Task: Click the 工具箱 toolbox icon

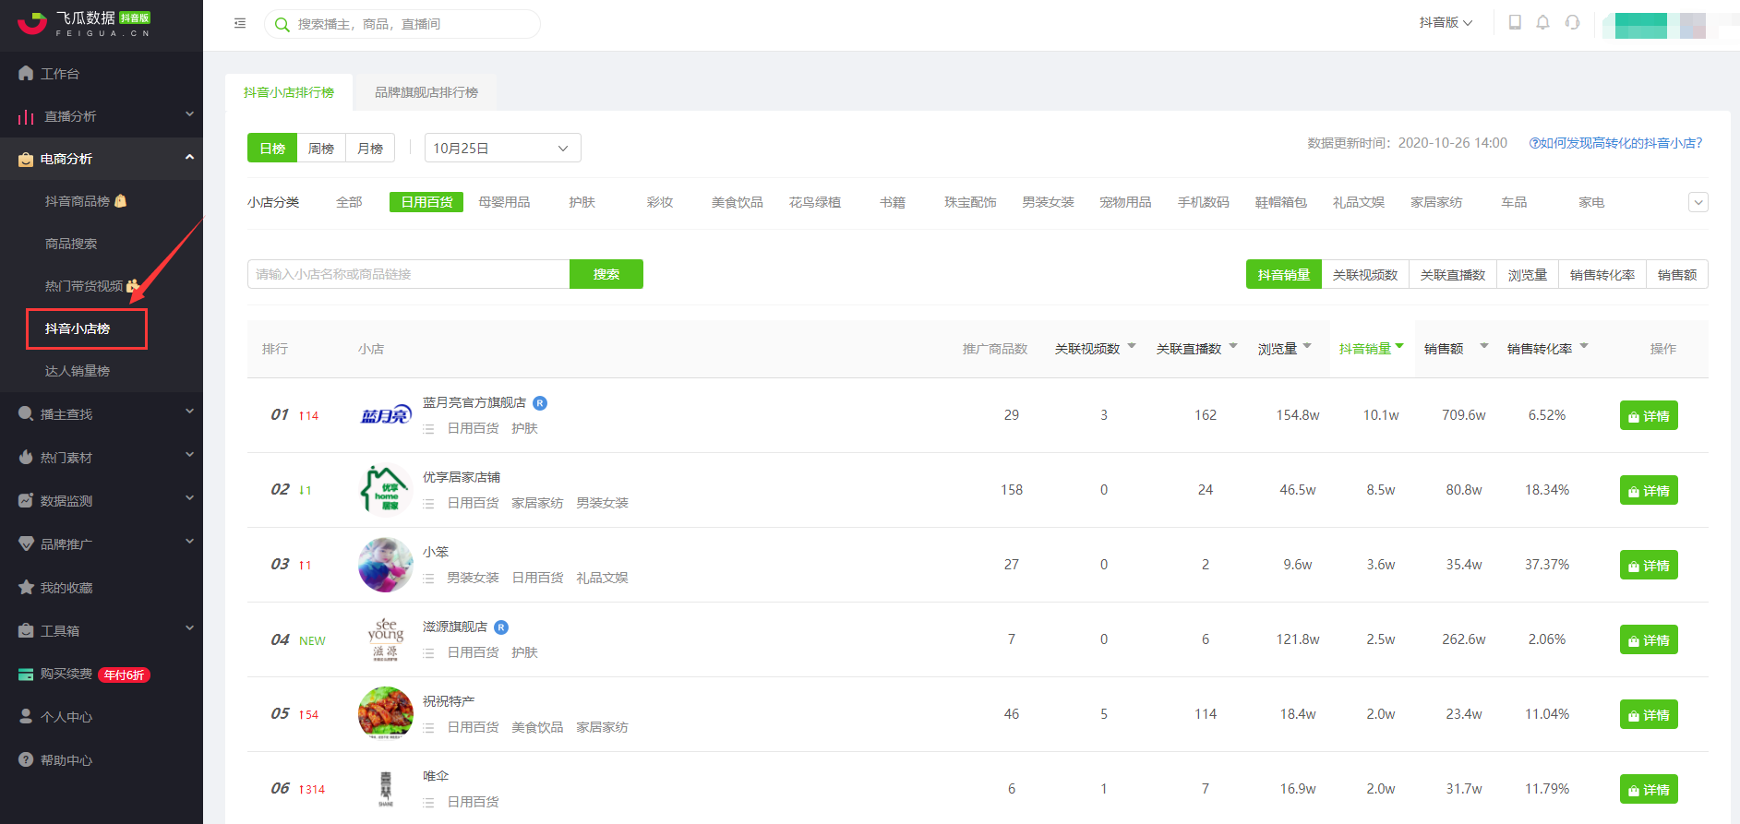Action: [26, 630]
